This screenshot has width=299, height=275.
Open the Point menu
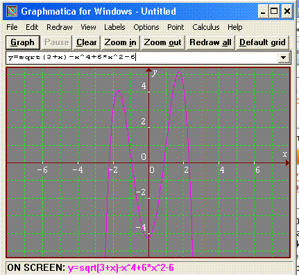(x=176, y=27)
